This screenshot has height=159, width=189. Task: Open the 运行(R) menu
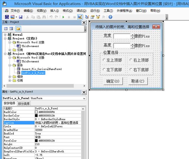pyautogui.click(x=95, y=11)
